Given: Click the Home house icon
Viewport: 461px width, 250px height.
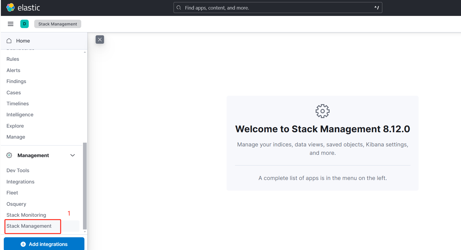Looking at the screenshot, I should tap(9, 41).
